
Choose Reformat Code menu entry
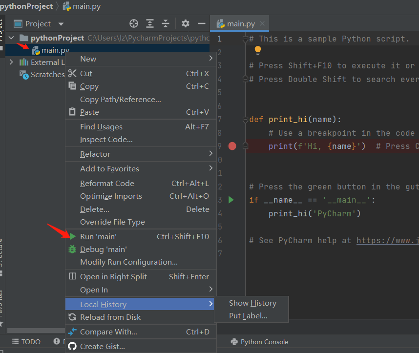pyautogui.click(x=141, y=183)
